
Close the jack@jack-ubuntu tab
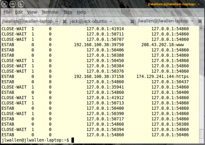point(132,22)
